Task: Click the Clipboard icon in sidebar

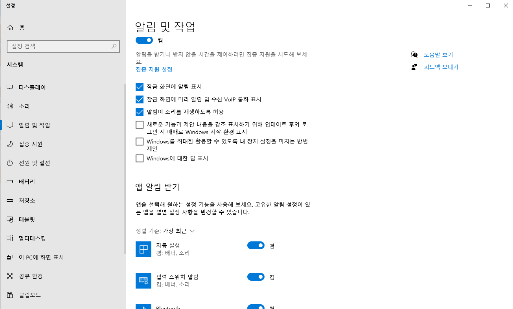Action: 10,295
